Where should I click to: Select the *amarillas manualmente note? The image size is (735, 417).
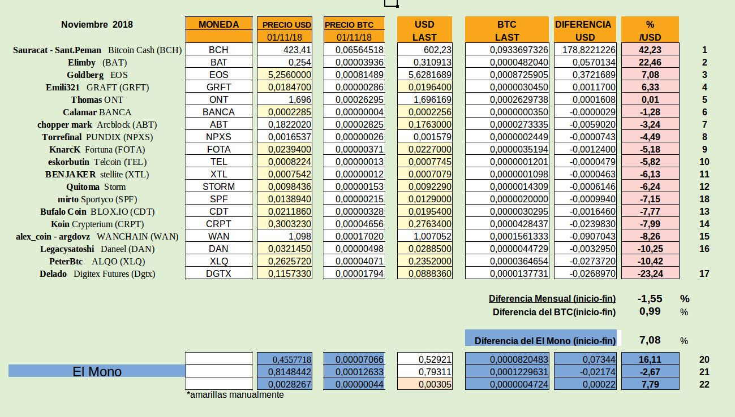(235, 395)
